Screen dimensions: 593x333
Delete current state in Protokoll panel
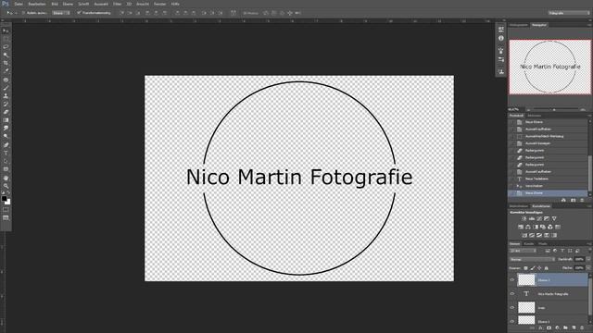pyautogui.click(x=582, y=200)
